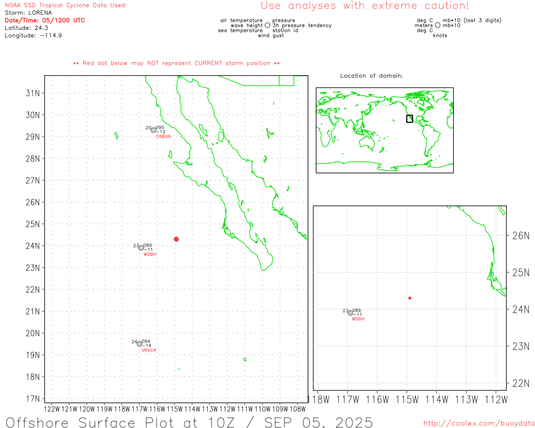
Task: Click the 20N latitude label on main map
Action: (x=33, y=333)
